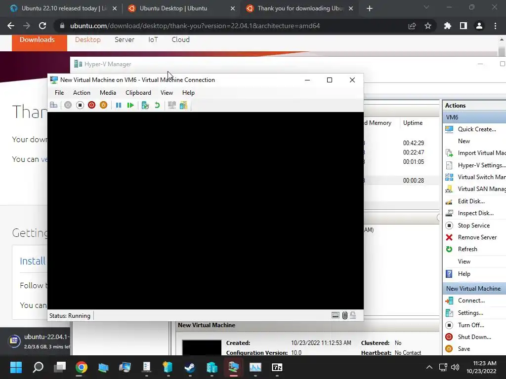The width and height of the screenshot is (506, 379).
Task: Open Virtual Switch Manager action
Action: 475,177
